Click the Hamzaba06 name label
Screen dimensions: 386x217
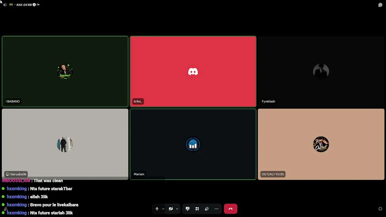pos(16,174)
